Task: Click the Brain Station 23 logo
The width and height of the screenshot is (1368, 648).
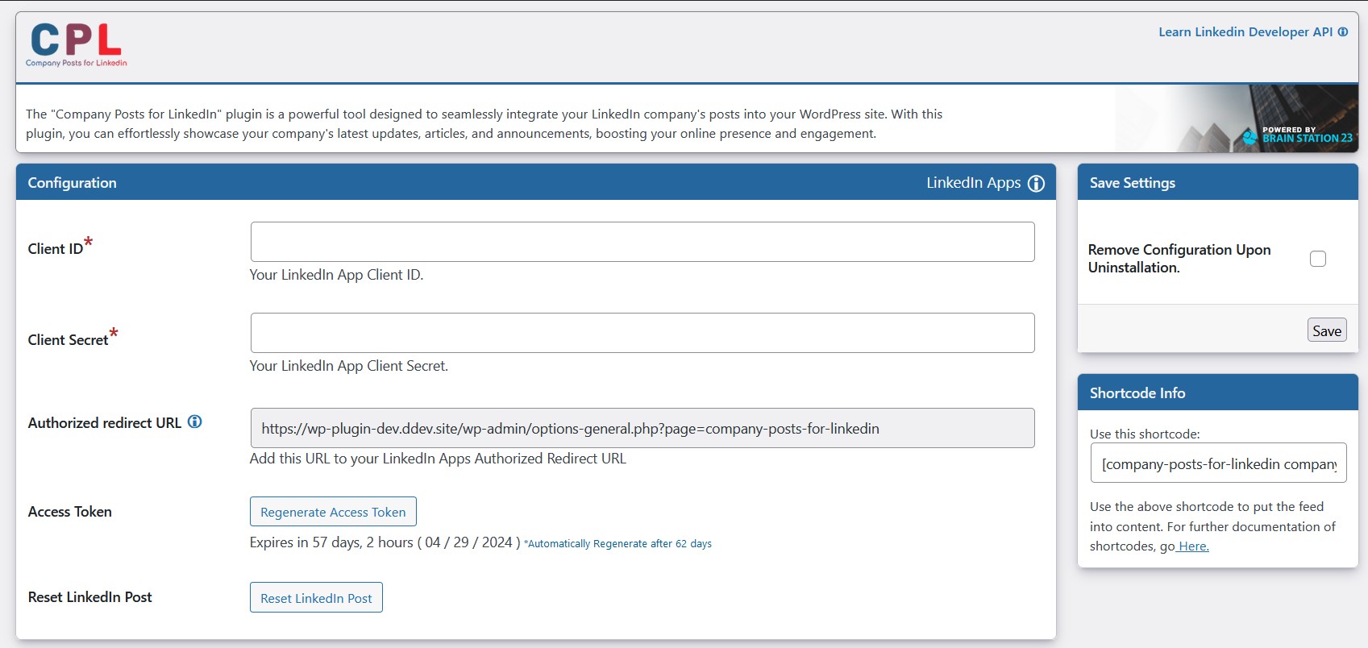Action: [1296, 135]
